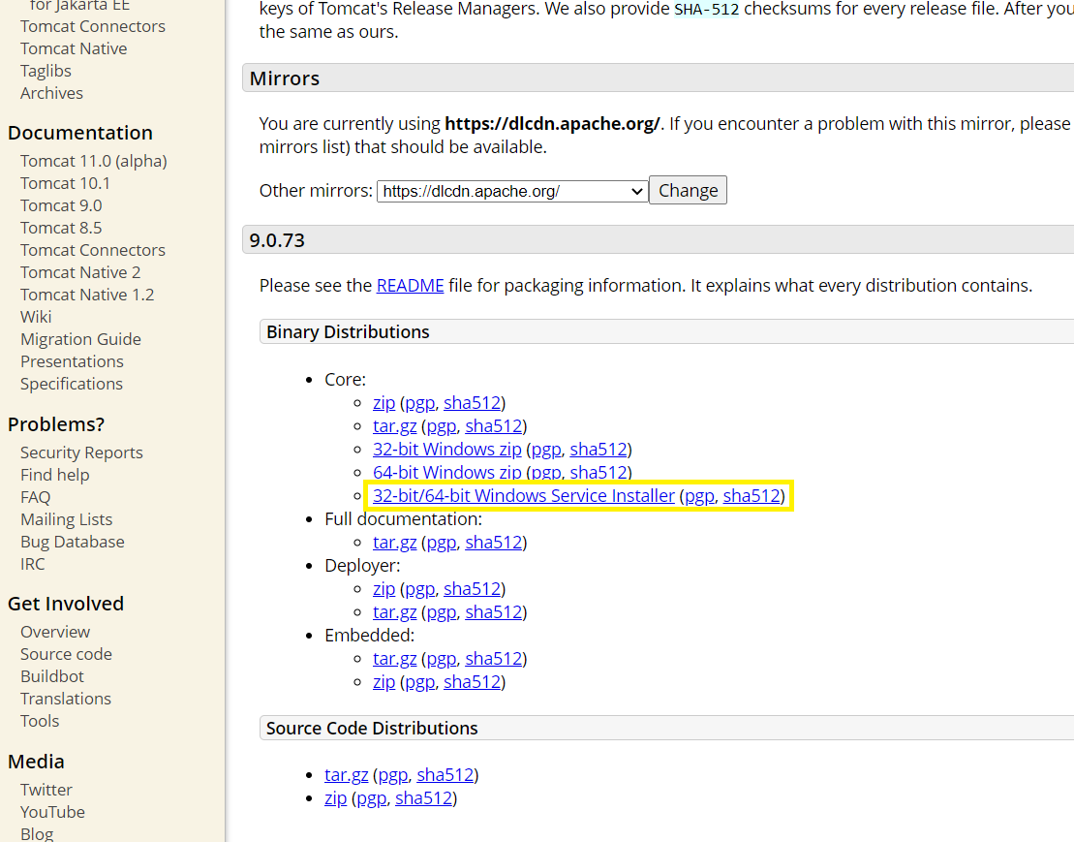This screenshot has width=1074, height=842.
Task: Download the Deployer zip
Action: pos(384,589)
